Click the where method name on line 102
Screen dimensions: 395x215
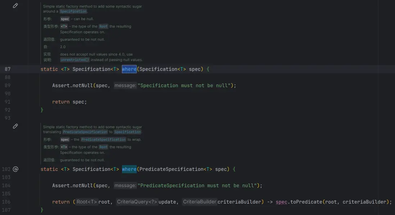129,169
